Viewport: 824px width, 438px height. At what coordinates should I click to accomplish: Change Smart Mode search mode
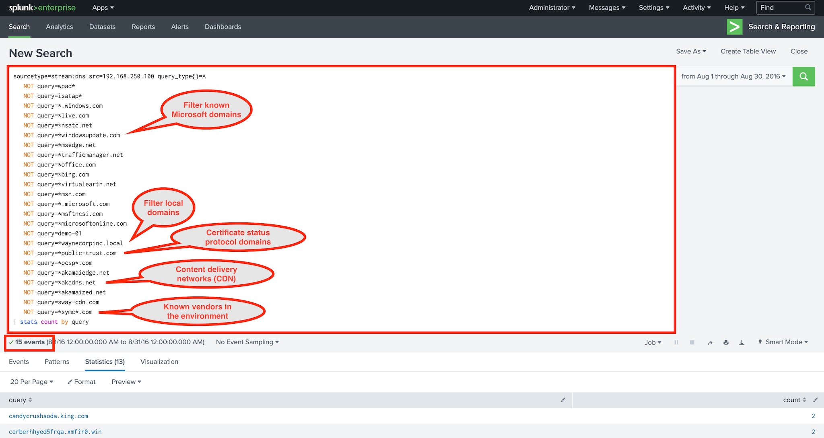coord(783,342)
